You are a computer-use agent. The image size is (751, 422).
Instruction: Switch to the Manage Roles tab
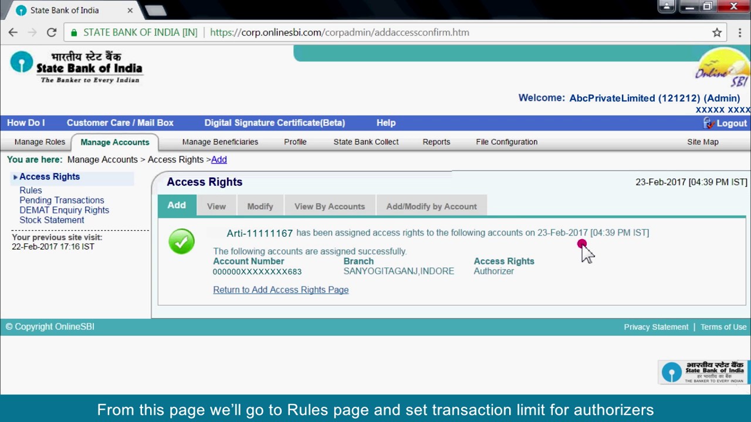click(x=40, y=142)
